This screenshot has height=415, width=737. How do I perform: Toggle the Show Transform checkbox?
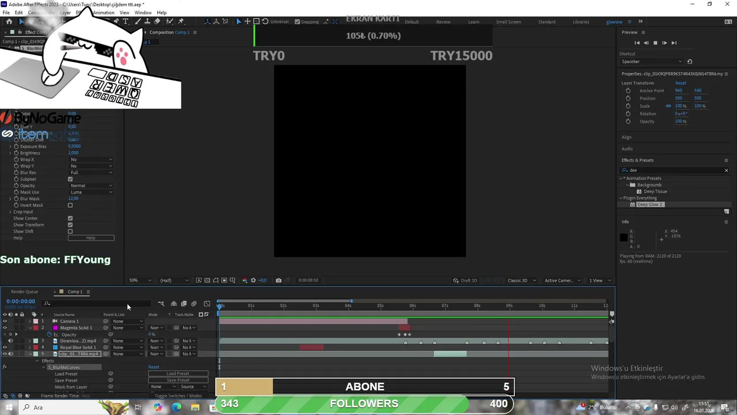click(x=70, y=225)
